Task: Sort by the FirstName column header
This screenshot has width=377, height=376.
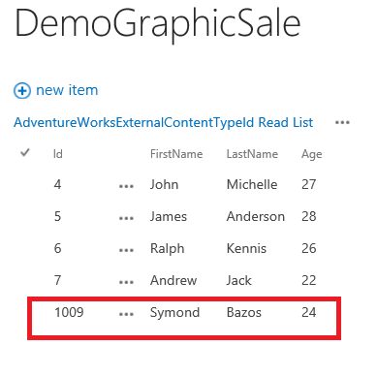Action: pos(176,154)
